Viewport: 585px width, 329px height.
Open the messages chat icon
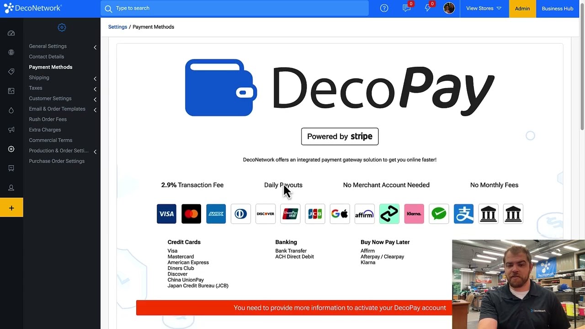coord(406,8)
